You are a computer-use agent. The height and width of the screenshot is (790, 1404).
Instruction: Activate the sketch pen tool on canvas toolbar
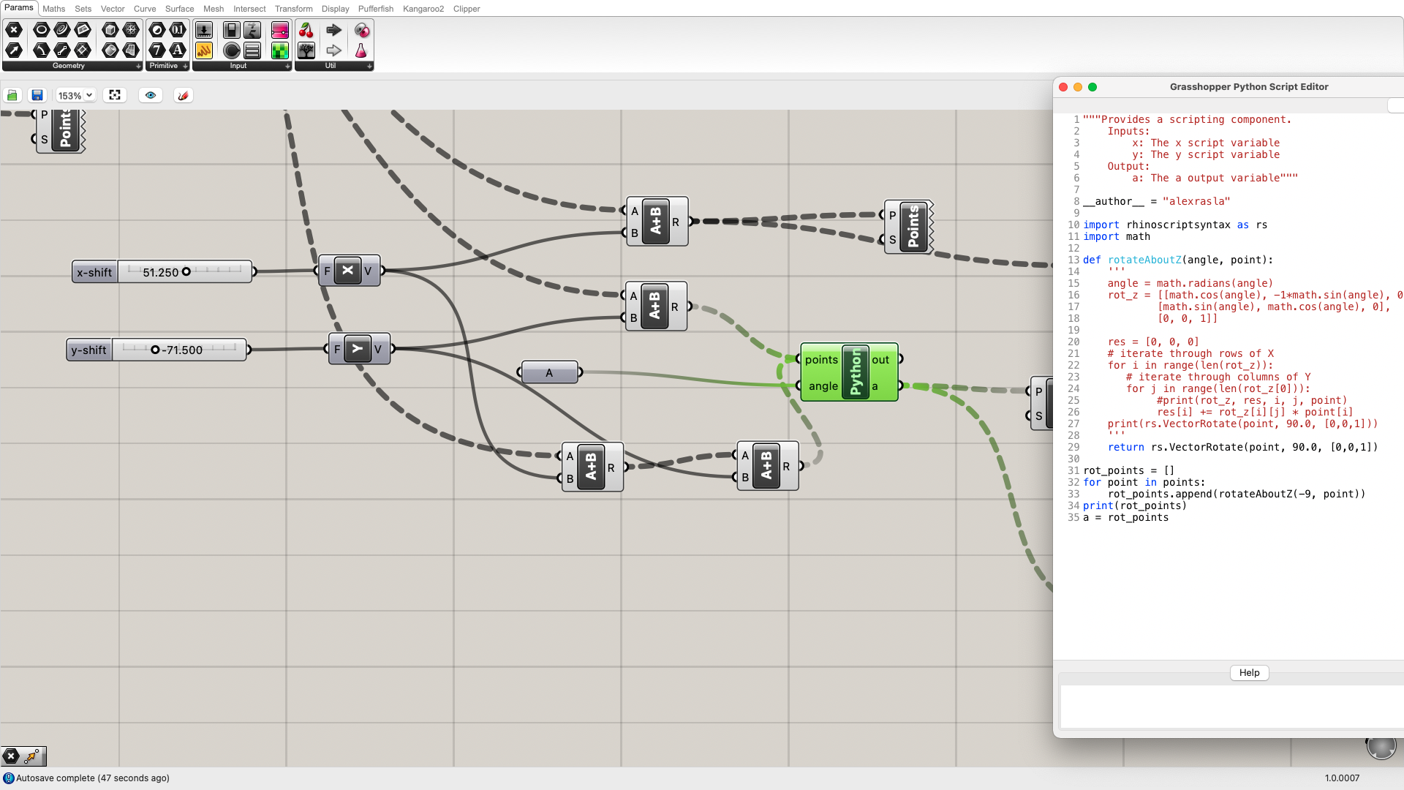(x=183, y=95)
